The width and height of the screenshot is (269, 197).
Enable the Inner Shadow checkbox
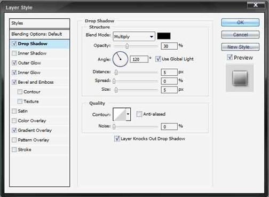coord(14,53)
